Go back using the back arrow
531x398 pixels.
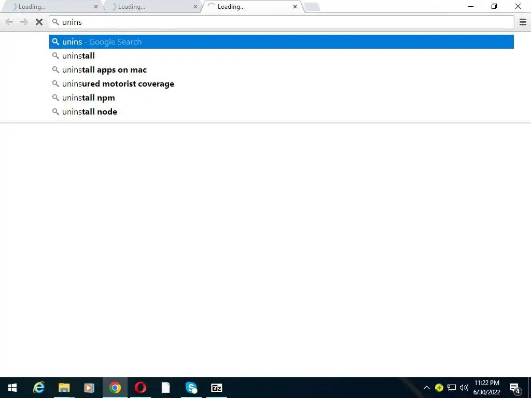pyautogui.click(x=9, y=22)
